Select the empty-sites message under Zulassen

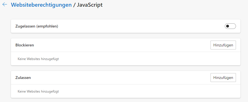38,91
